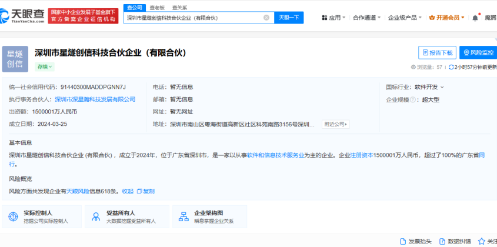The height and width of the screenshot is (247, 497).
Task: Open 深圳市深星瀚科技发展有限公司 partner link
Action: pyautogui.click(x=95, y=99)
